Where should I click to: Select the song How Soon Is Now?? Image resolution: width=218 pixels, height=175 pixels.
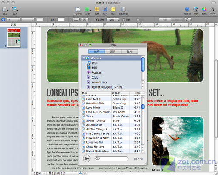point(111,138)
